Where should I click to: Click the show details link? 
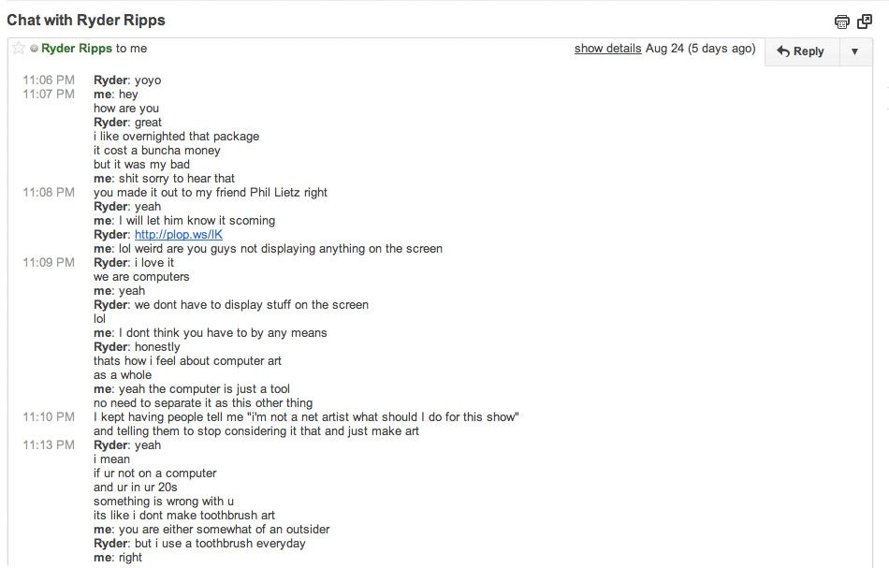pyautogui.click(x=607, y=49)
